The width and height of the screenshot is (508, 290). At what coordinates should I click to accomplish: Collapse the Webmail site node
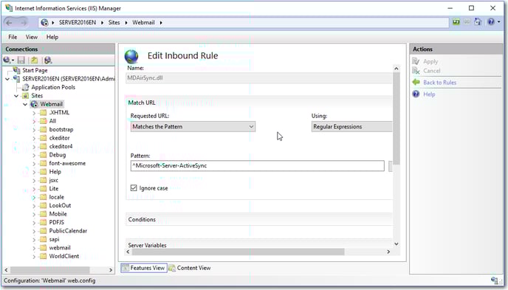(x=25, y=104)
